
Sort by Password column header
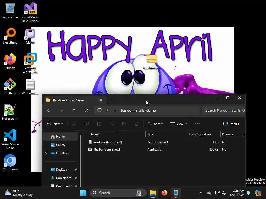(x=230, y=134)
